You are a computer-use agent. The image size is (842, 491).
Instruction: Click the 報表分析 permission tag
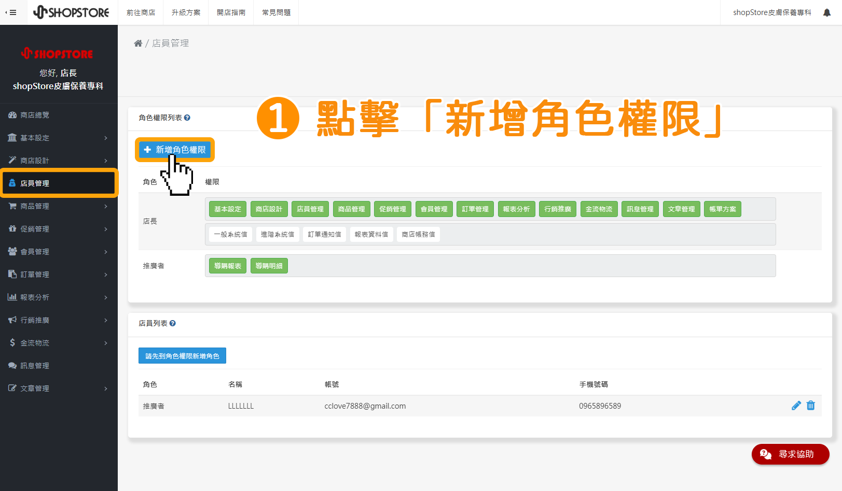[x=516, y=209]
